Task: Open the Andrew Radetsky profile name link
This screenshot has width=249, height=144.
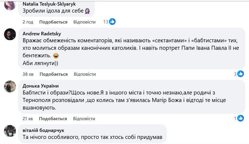Action: tap(42, 34)
